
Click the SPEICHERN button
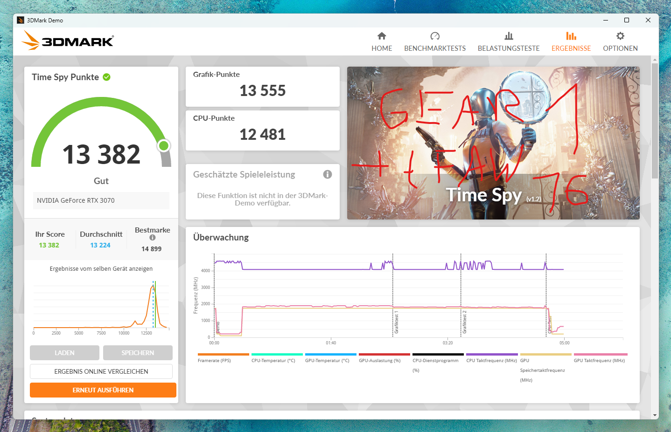pos(138,353)
